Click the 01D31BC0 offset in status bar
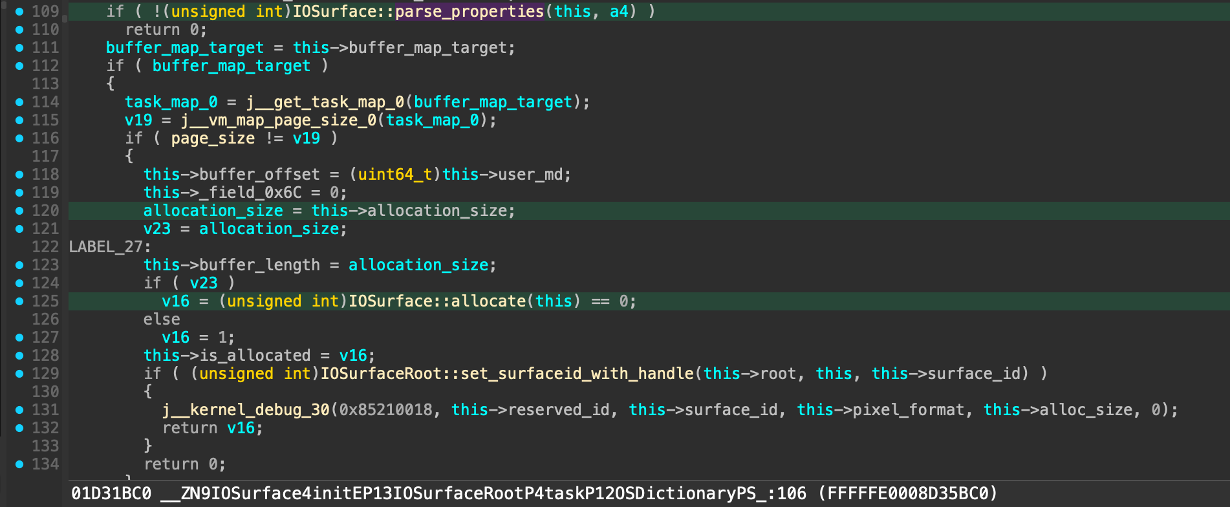The width and height of the screenshot is (1230, 507). pos(111,494)
